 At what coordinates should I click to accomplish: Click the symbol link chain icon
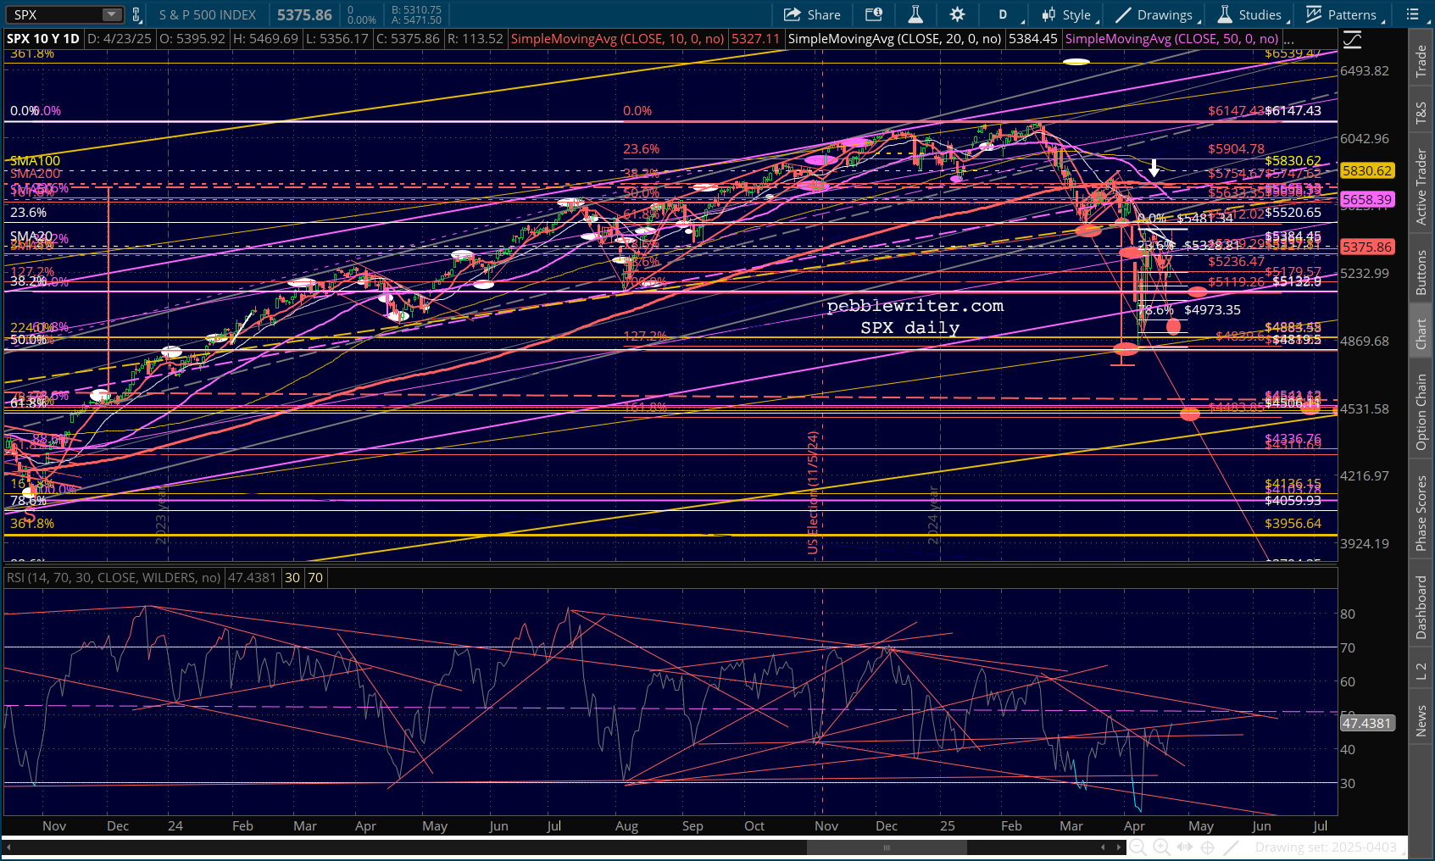coord(136,14)
